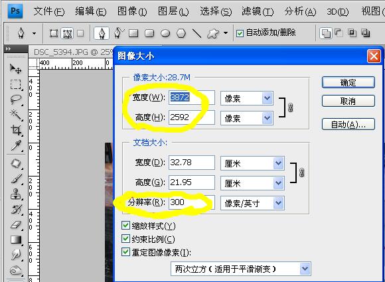The height and width of the screenshot is (282, 385).
Task: Click the Photoshop Ps logo icon
Action: pos(15,11)
